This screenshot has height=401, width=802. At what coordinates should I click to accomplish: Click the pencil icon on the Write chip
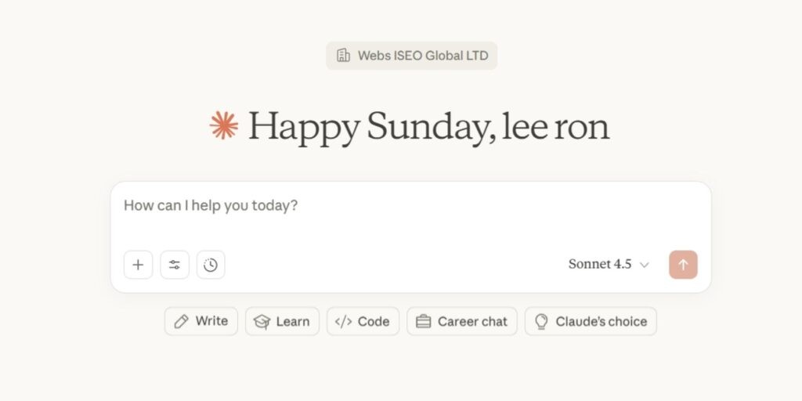(182, 321)
